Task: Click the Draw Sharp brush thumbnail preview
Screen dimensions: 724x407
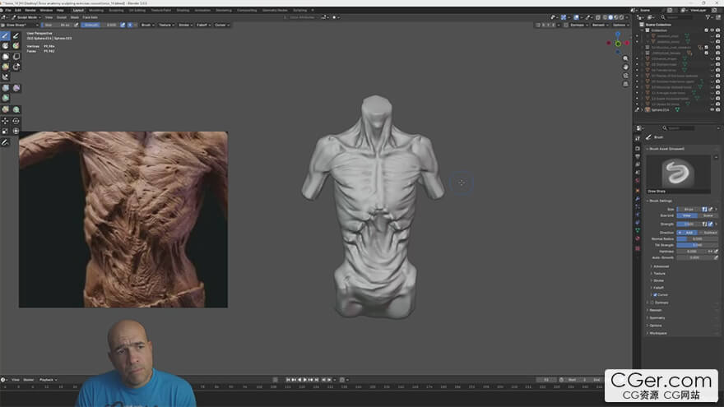Action: [680, 172]
